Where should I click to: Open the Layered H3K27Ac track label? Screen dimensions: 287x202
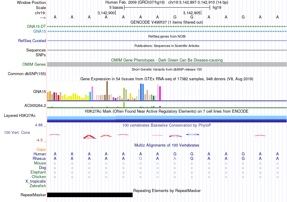pyautogui.click(x=20, y=116)
